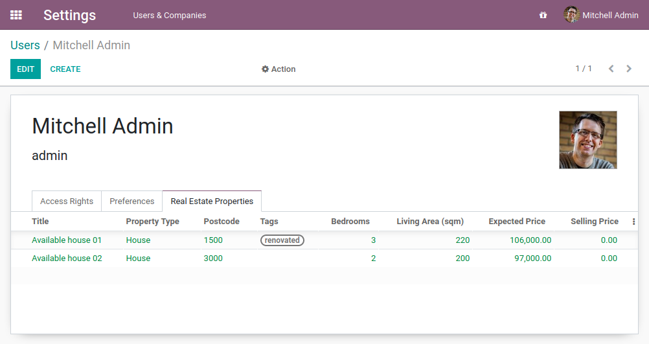Open the Action gear dropdown
The height and width of the screenshot is (344, 649).
point(279,69)
